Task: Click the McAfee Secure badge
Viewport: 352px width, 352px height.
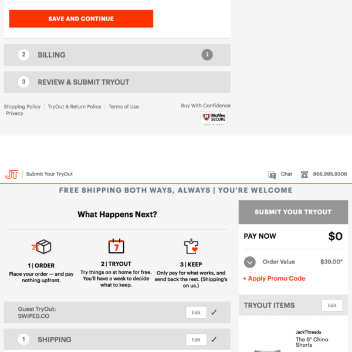Action: (214, 119)
